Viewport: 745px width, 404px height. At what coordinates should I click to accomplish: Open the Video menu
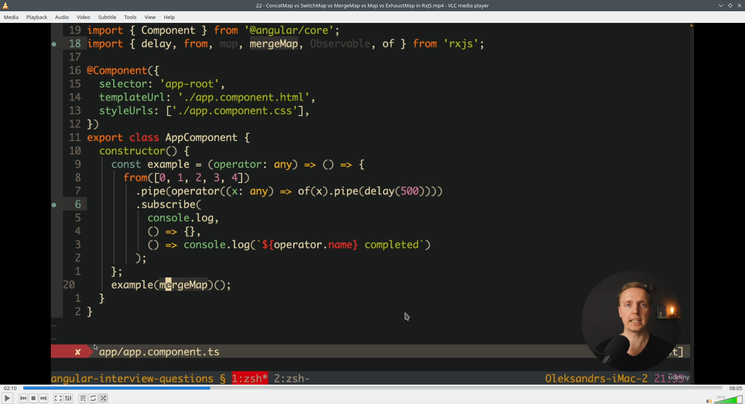click(83, 17)
